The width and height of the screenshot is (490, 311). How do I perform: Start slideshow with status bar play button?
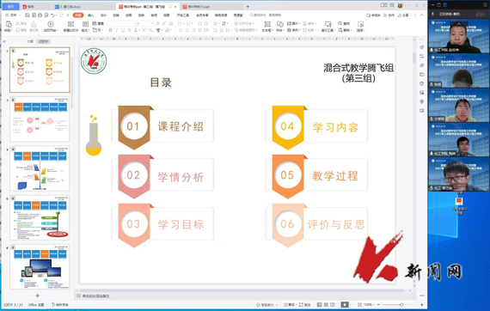(345, 304)
